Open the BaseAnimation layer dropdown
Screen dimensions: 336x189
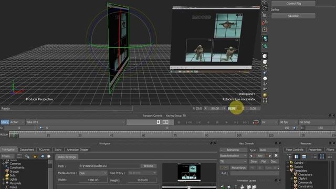(233, 155)
